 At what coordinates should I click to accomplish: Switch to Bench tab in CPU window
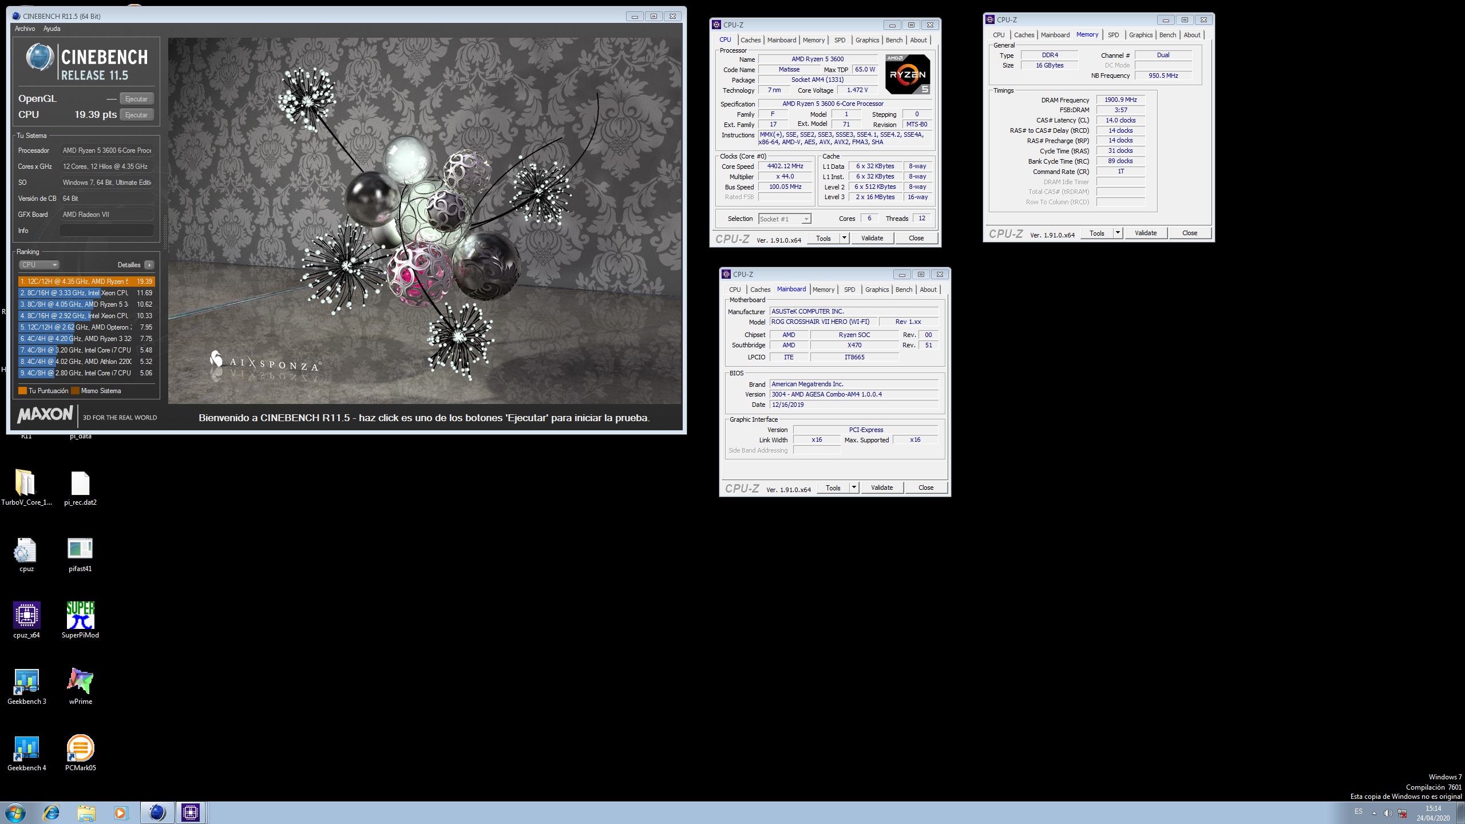(894, 40)
